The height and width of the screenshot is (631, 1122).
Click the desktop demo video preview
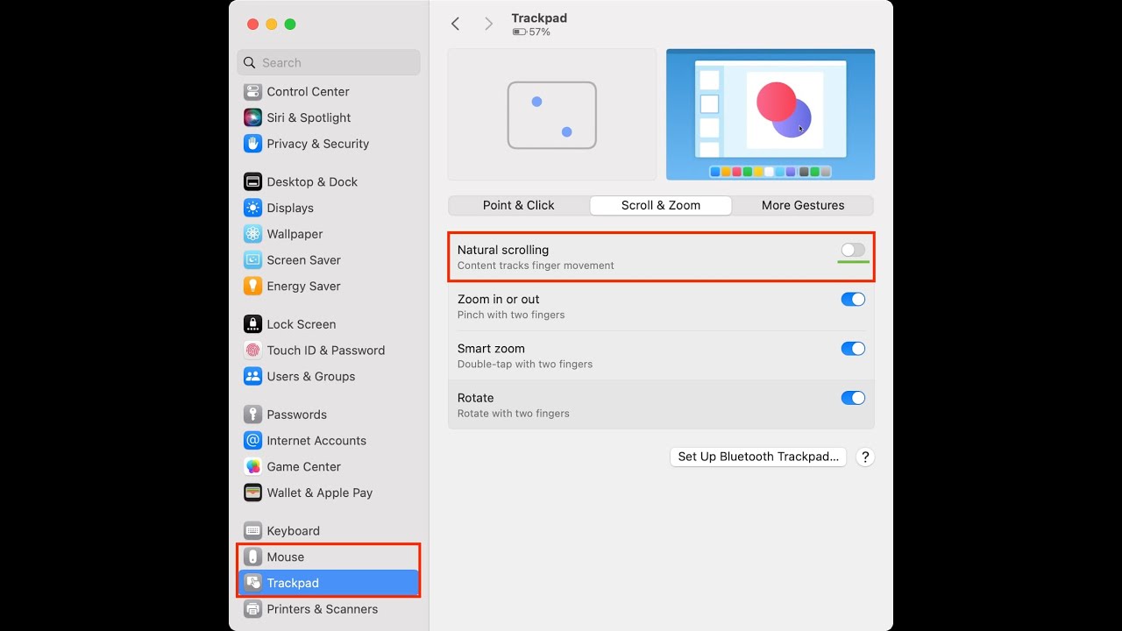tap(770, 115)
